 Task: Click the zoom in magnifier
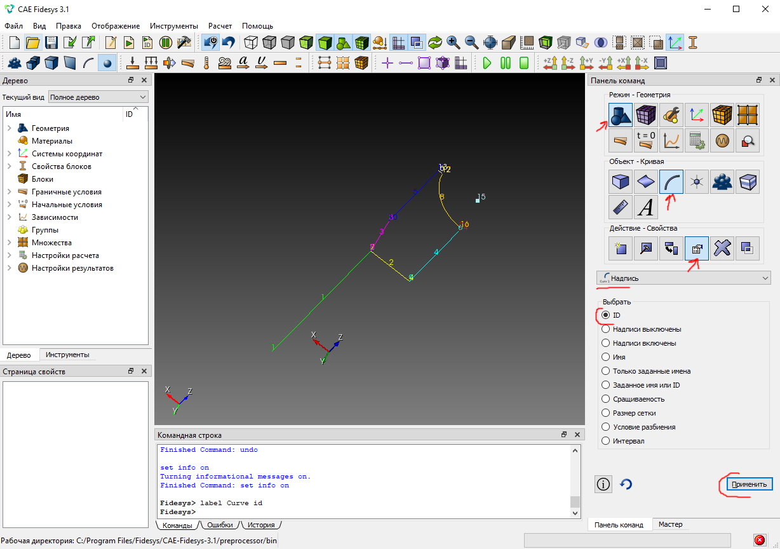[454, 43]
